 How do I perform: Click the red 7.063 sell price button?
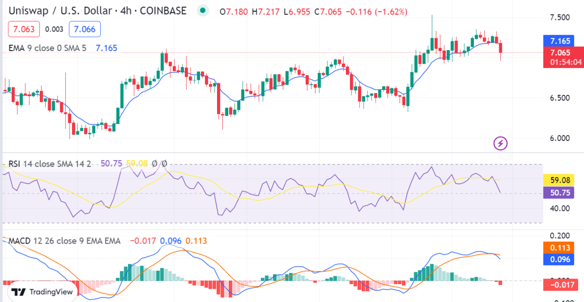click(x=23, y=29)
